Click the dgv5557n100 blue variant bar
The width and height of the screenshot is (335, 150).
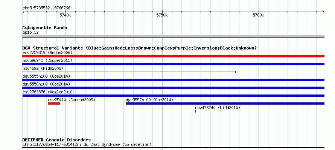coord(225,103)
